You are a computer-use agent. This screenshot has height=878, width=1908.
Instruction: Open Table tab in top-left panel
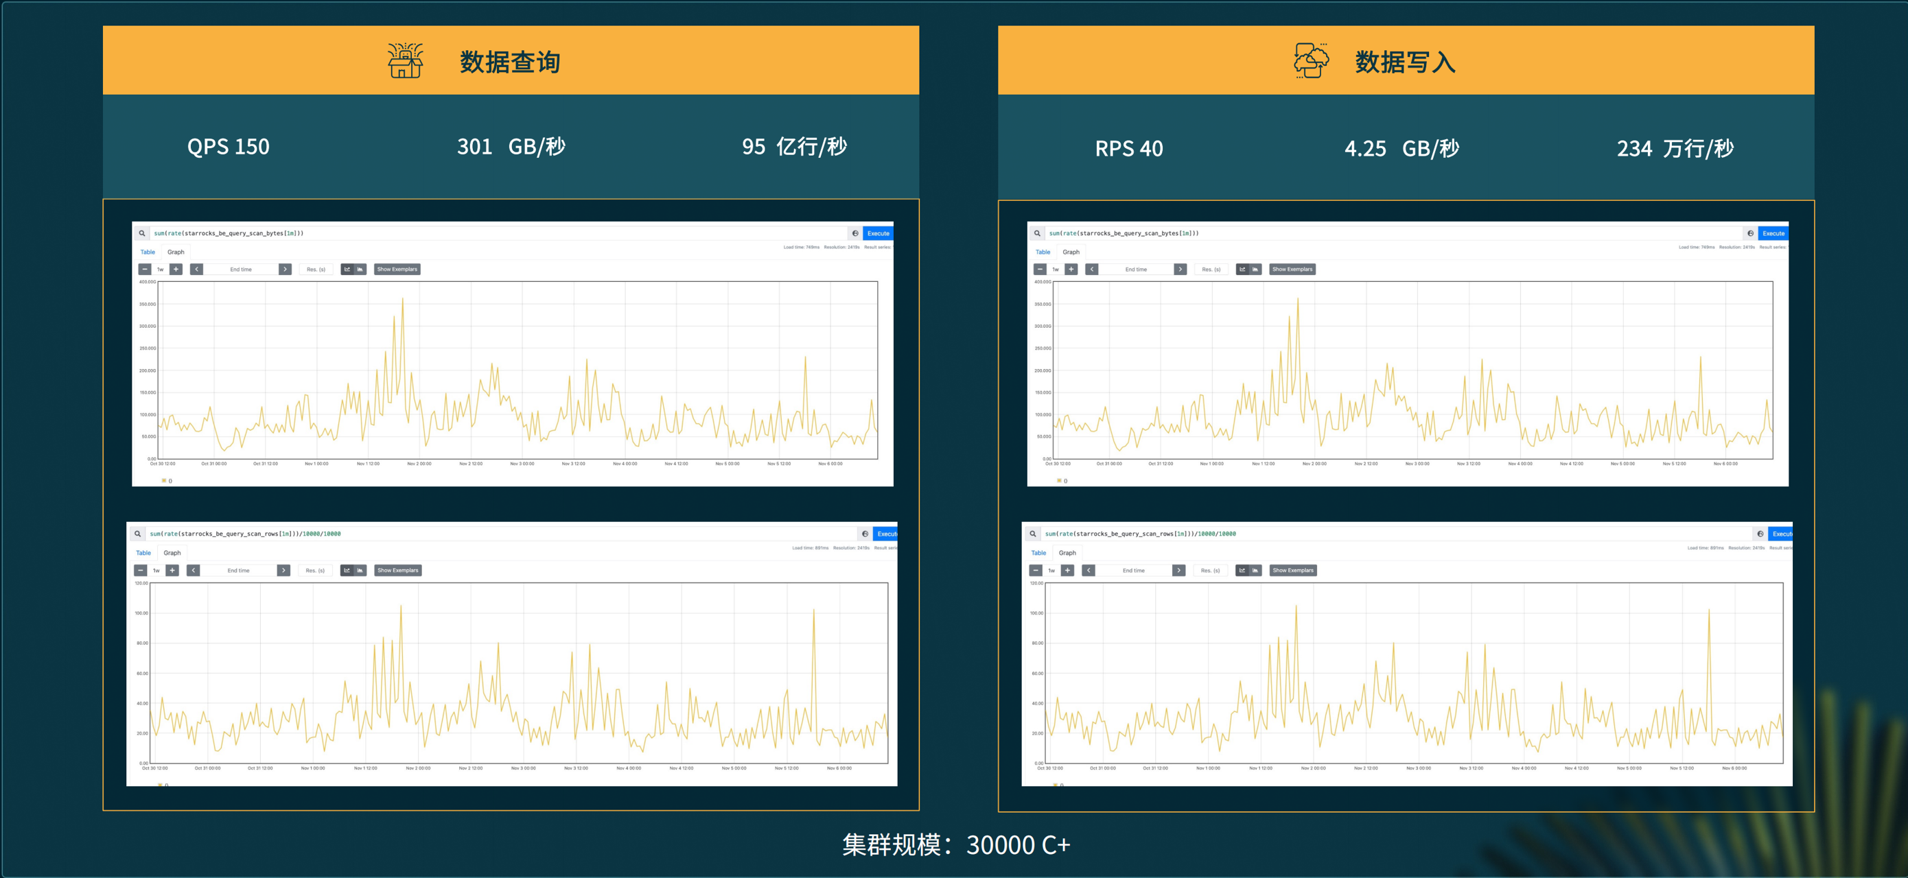[148, 252]
